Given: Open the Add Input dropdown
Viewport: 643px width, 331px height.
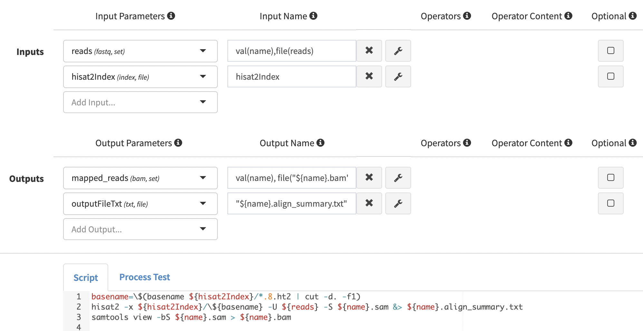Looking at the screenshot, I should pos(140,102).
